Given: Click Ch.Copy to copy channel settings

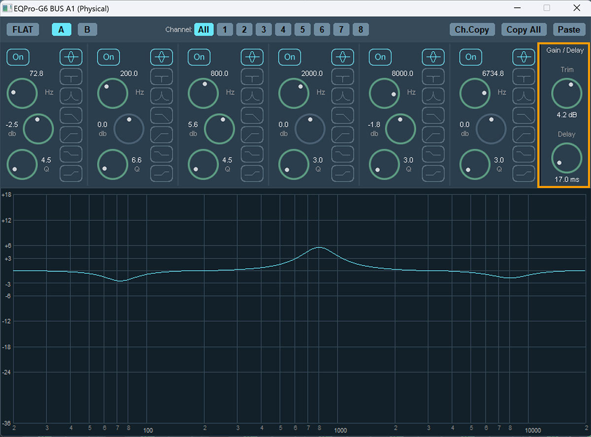Looking at the screenshot, I should pos(472,30).
